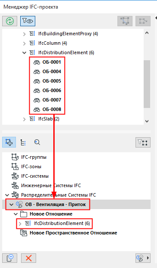The height and width of the screenshot is (268, 157).
Task: Click the IFC-зоны icon
Action: (15, 166)
